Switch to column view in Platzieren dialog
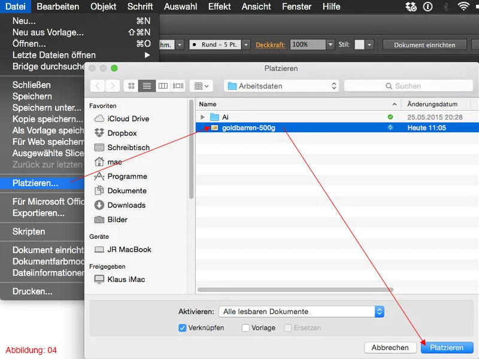479x359 pixels. [x=163, y=86]
